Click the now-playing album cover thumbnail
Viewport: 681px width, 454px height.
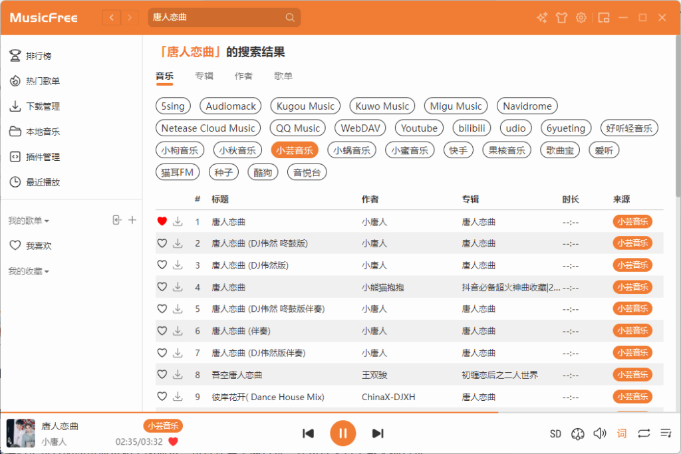click(x=21, y=433)
